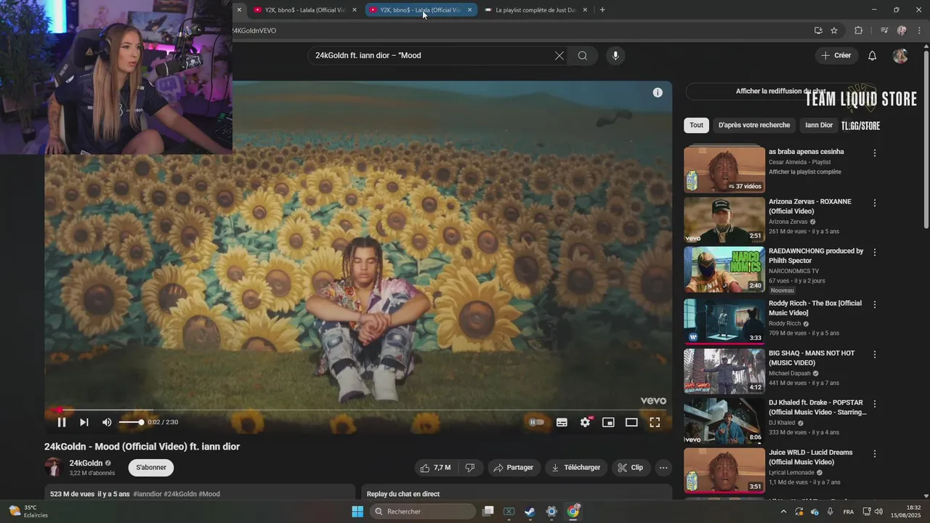Mute the video with the speaker icon

(107, 422)
